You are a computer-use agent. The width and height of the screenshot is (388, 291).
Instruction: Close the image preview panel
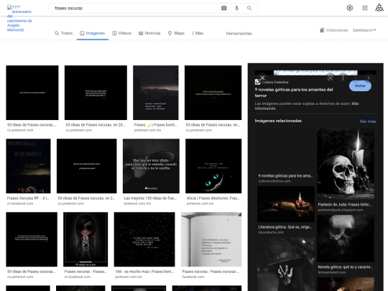coord(262,78)
